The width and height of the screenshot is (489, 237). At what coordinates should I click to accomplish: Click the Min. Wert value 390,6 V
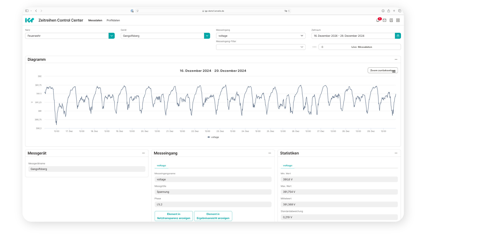[x=339, y=179]
